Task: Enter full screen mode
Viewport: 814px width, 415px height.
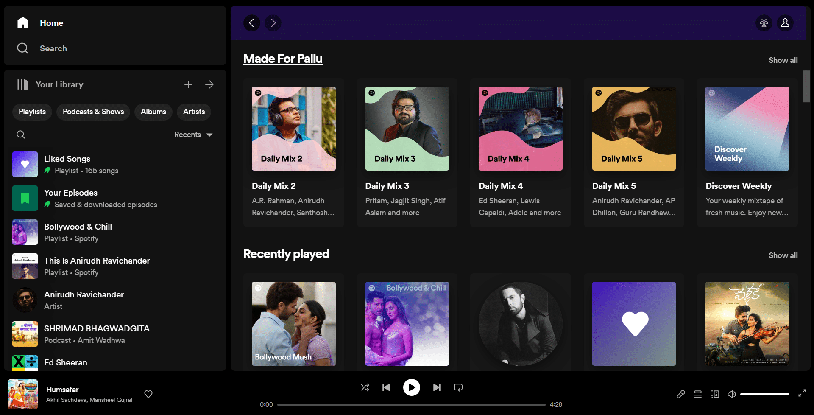Action: coord(802,393)
